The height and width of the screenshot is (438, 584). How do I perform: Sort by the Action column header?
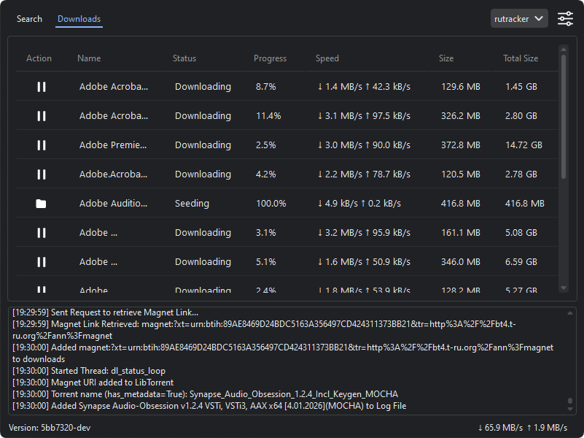pyautogui.click(x=39, y=58)
